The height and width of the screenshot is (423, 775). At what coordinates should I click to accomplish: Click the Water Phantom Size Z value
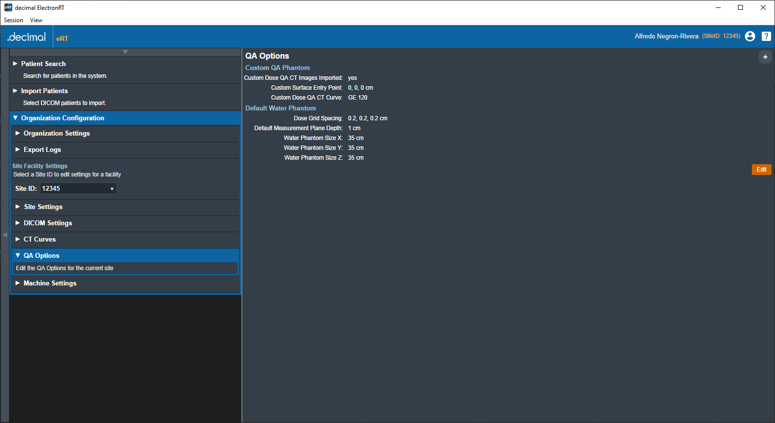pyautogui.click(x=356, y=158)
